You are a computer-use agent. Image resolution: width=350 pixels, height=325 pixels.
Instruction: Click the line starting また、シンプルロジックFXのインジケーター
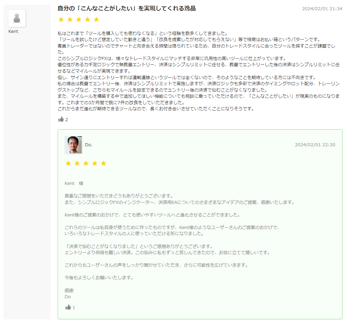(x=180, y=202)
